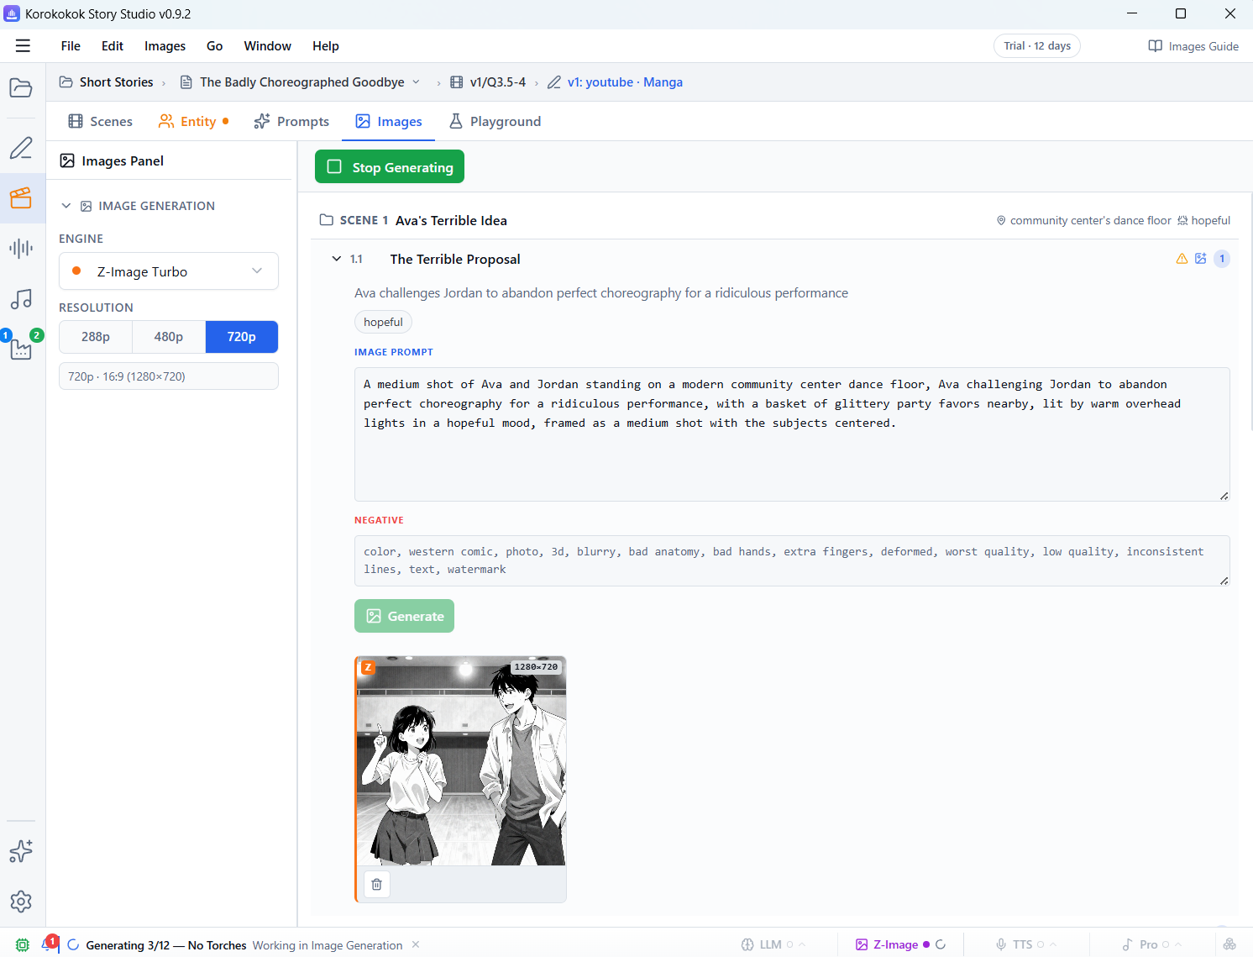The image size is (1253, 957).
Task: Open the Z-Image Turbo engine dropdown
Action: point(169,271)
